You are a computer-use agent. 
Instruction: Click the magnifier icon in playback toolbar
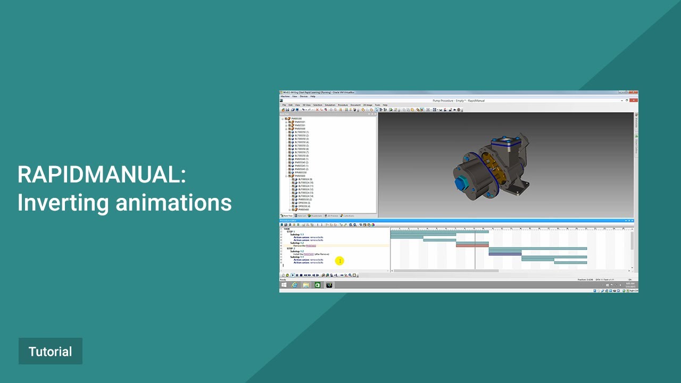350,275
